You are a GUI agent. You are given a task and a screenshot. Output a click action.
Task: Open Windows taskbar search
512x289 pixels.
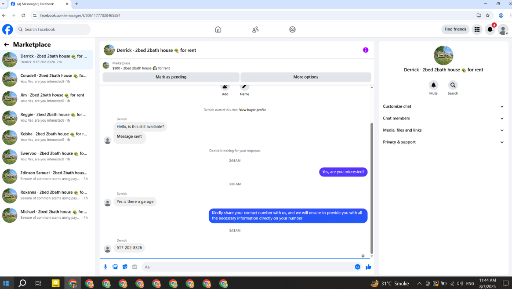[22, 283]
